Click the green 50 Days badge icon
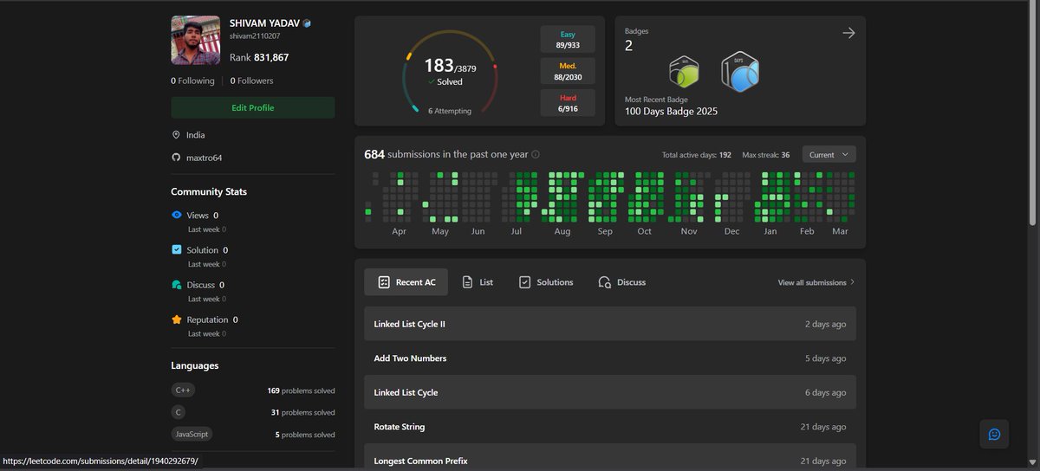Image resolution: width=1040 pixels, height=471 pixels. [684, 72]
